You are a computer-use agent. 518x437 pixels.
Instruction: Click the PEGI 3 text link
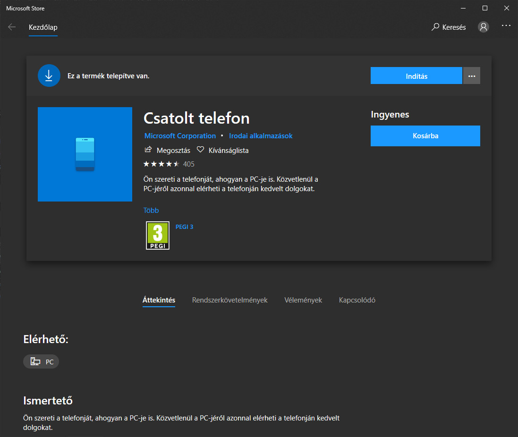click(184, 227)
